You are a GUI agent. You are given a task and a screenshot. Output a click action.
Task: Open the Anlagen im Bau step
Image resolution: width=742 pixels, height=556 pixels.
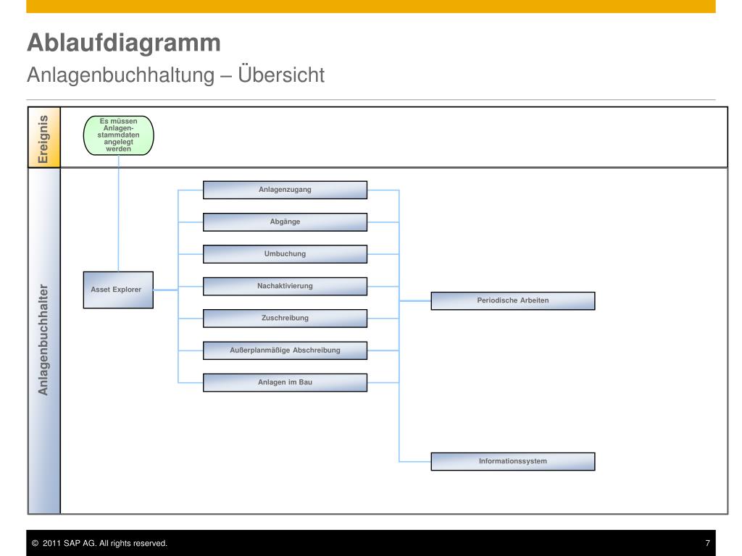285,382
